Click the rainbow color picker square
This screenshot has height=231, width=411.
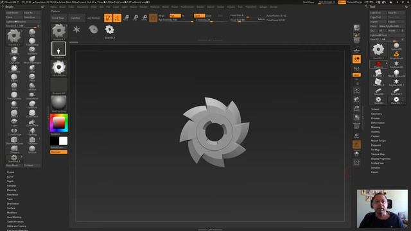pos(58,123)
